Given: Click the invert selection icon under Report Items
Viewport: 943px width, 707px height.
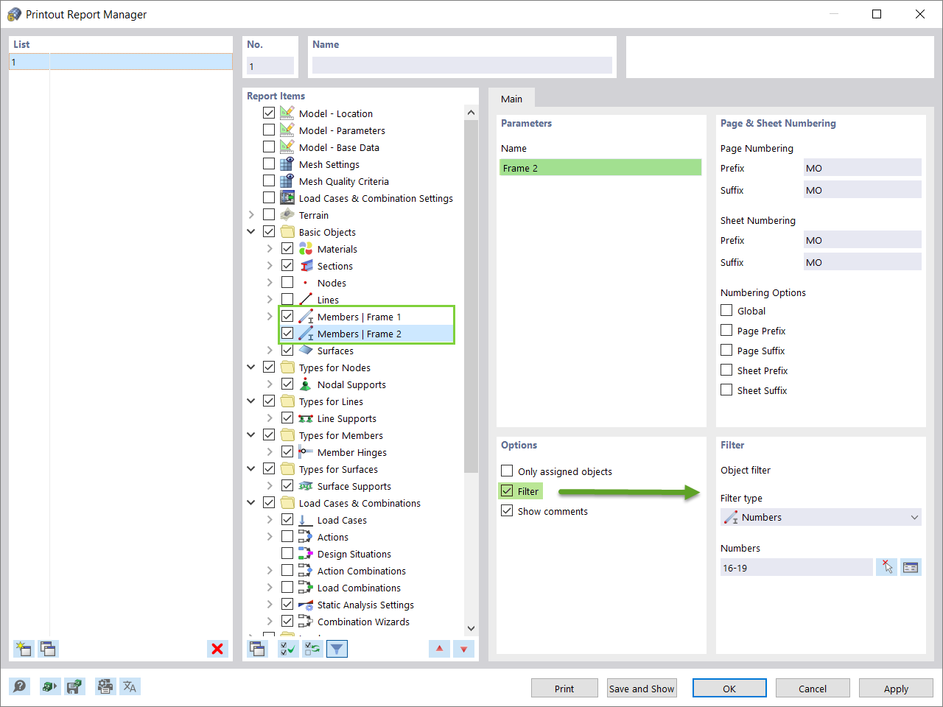Looking at the screenshot, I should 312,649.
